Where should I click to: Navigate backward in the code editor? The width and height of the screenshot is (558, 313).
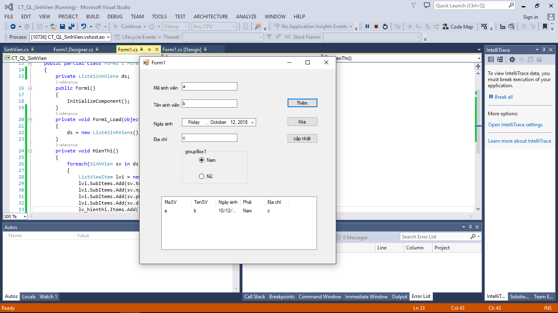(13, 26)
